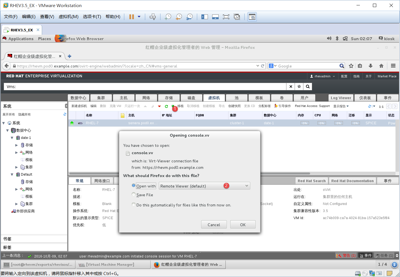Switch to Virtual Machine Manager taskbar window

pos(114,265)
